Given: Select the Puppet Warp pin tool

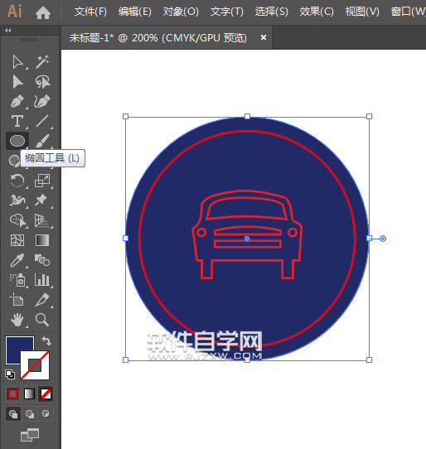Looking at the screenshot, I should tap(41, 200).
